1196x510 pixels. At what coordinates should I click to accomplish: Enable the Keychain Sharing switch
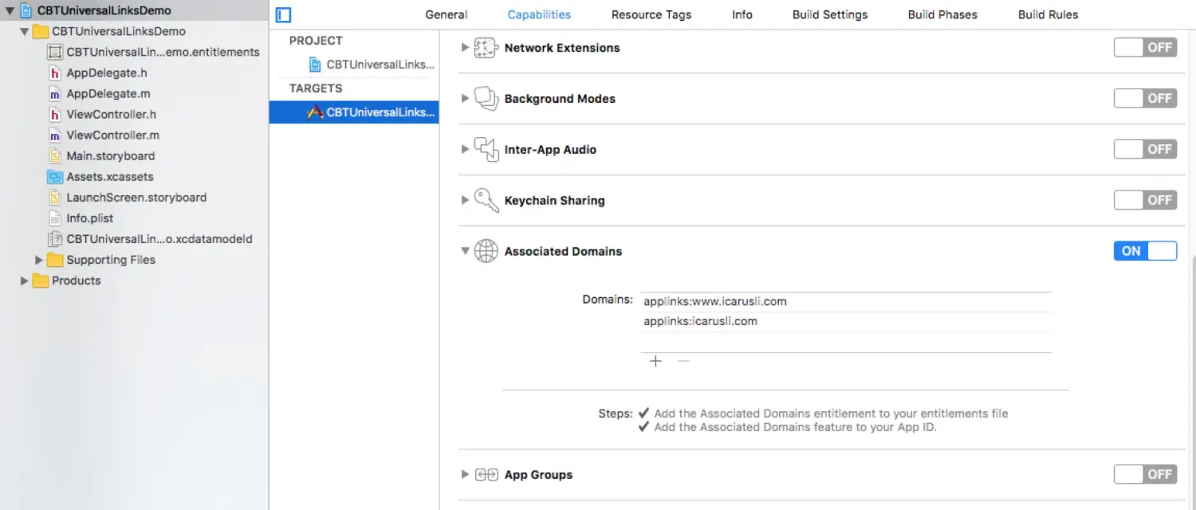[x=1145, y=200]
